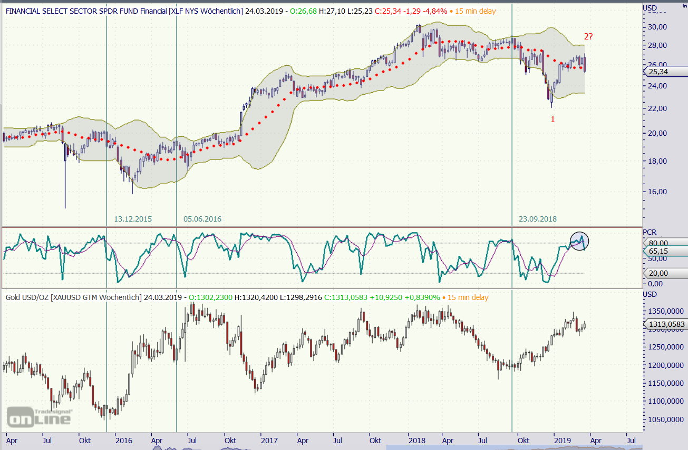Click the 1313,0583 gold price marker

point(665,324)
